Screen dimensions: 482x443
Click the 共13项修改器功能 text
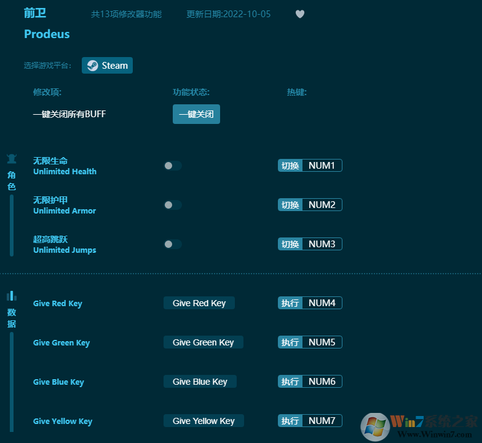127,14
